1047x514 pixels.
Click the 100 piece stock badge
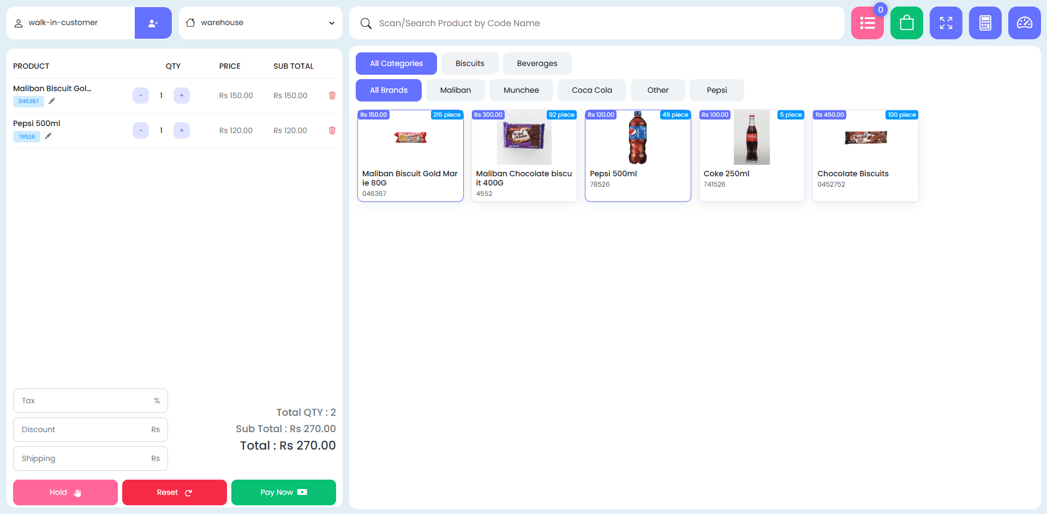coord(901,115)
